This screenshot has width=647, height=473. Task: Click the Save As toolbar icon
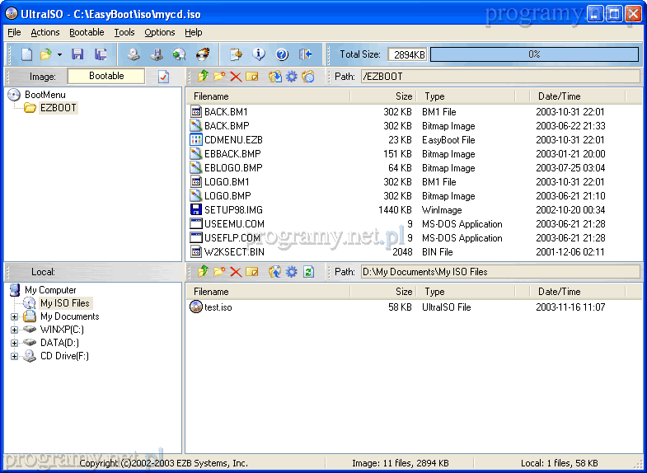[x=101, y=54]
